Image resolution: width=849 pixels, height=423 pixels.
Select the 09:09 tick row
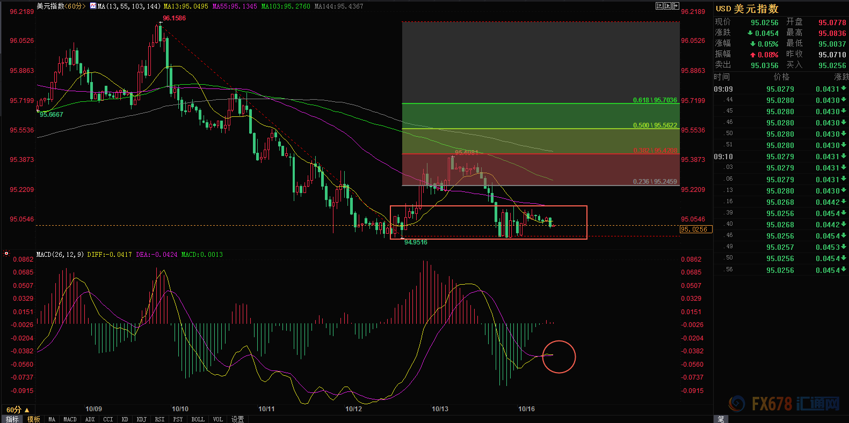point(781,89)
